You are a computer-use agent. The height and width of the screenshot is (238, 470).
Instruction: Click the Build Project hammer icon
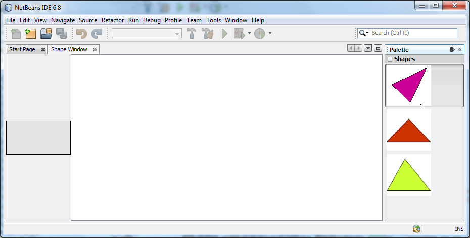pos(192,33)
